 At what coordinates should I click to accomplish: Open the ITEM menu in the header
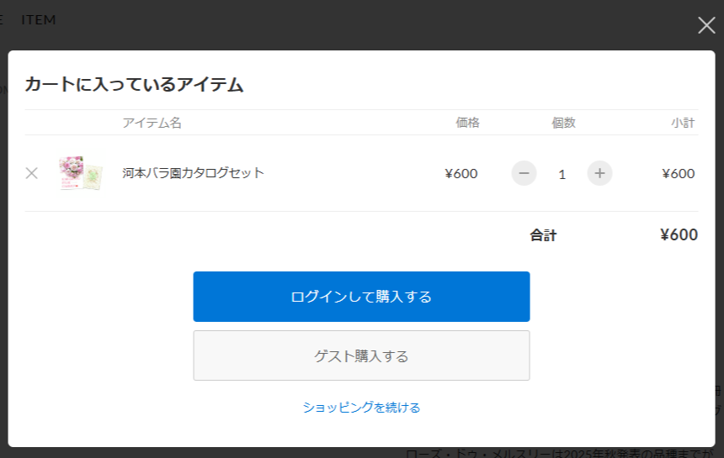point(39,19)
